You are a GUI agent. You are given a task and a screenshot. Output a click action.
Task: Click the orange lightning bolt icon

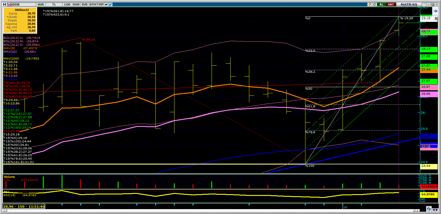pos(370,4)
